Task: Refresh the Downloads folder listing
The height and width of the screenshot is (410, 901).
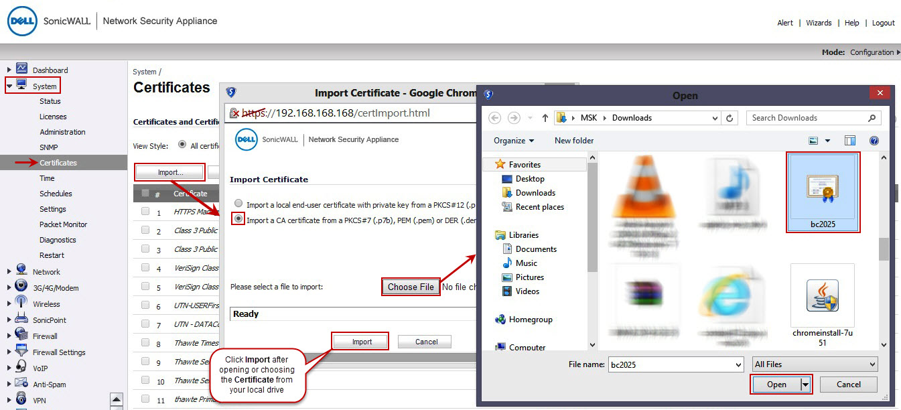Action: [x=730, y=118]
